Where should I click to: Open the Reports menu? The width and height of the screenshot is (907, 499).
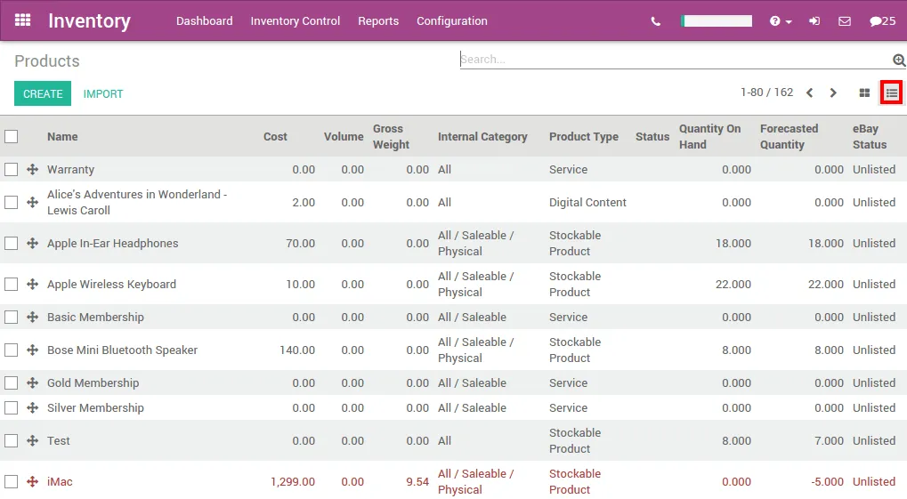[x=378, y=21]
